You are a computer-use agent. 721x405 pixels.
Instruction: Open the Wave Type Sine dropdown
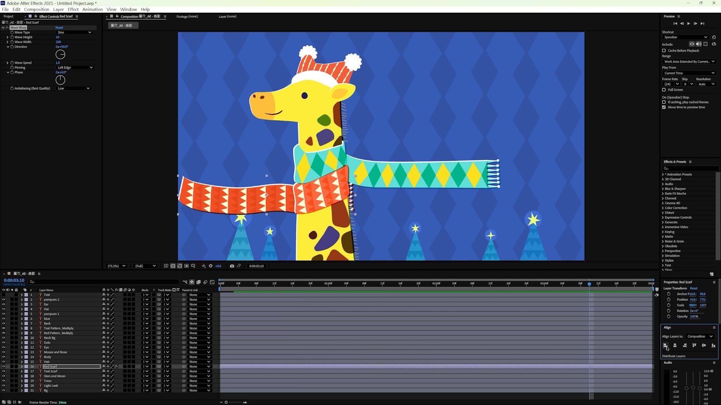point(74,32)
